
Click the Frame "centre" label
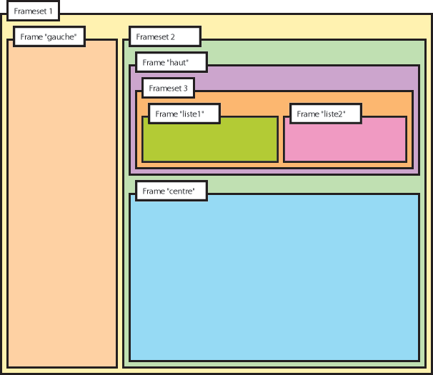[x=171, y=191]
